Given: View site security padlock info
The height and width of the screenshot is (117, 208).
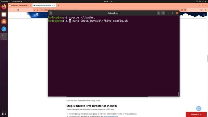Looking at the screenshot, I should point(38,10).
